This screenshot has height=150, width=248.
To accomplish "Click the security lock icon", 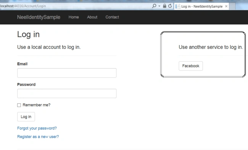I will click(x=164, y=6).
